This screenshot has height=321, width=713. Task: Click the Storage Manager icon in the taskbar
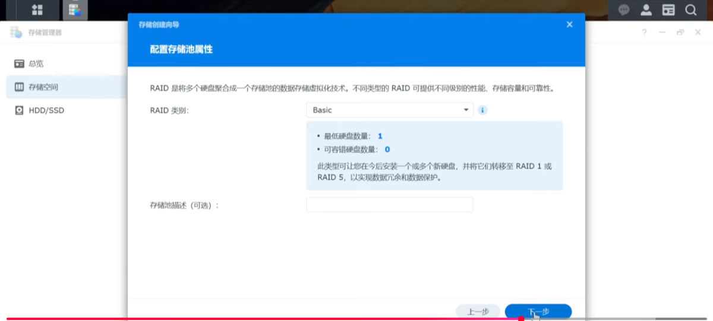click(x=75, y=10)
